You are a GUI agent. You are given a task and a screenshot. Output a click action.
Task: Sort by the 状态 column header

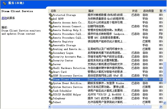tap(135, 11)
